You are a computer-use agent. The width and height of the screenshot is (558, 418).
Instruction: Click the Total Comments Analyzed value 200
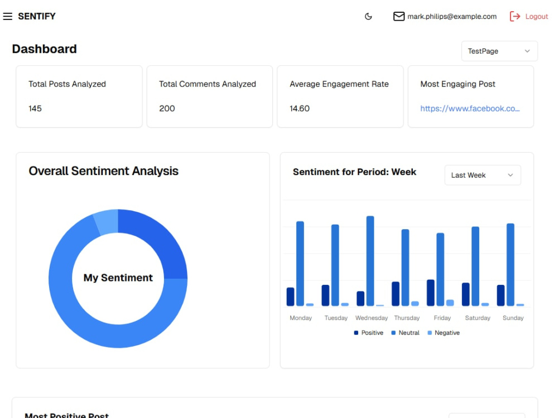click(x=167, y=109)
